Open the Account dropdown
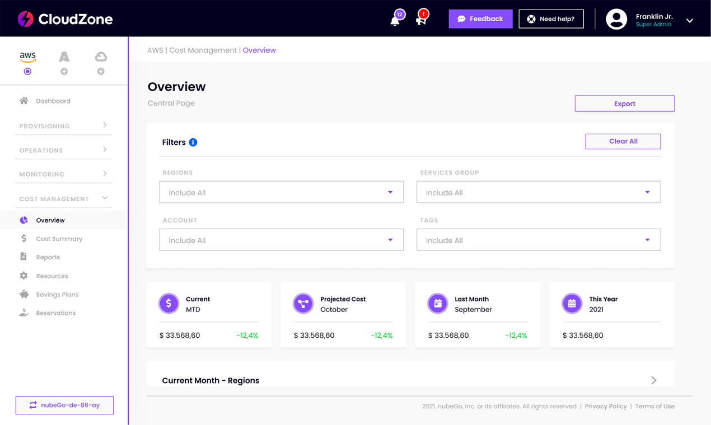The width and height of the screenshot is (711, 425). point(282,240)
